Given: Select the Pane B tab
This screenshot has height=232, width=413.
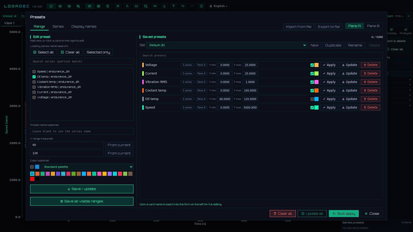Looking at the screenshot, I should coord(373,26).
